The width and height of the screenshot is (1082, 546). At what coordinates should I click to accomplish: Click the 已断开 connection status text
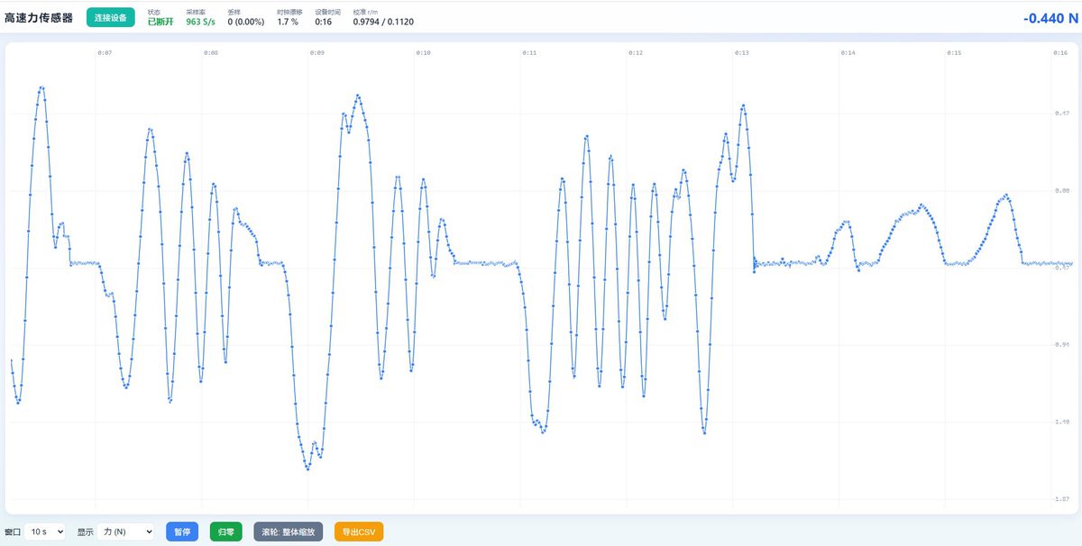click(x=160, y=22)
